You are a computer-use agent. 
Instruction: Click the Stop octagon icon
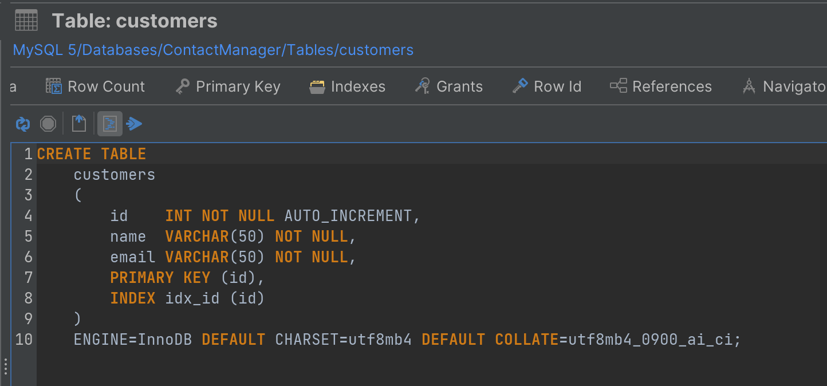tap(48, 123)
